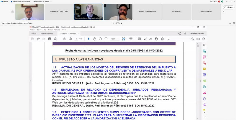The height and width of the screenshot is (120, 236).
Task: Open the fit page options icon
Action: (x=124, y=39)
